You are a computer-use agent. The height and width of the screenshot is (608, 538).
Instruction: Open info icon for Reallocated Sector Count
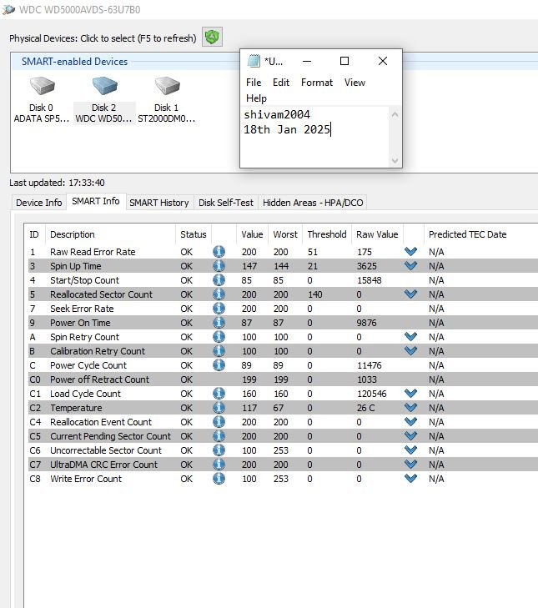tap(219, 294)
